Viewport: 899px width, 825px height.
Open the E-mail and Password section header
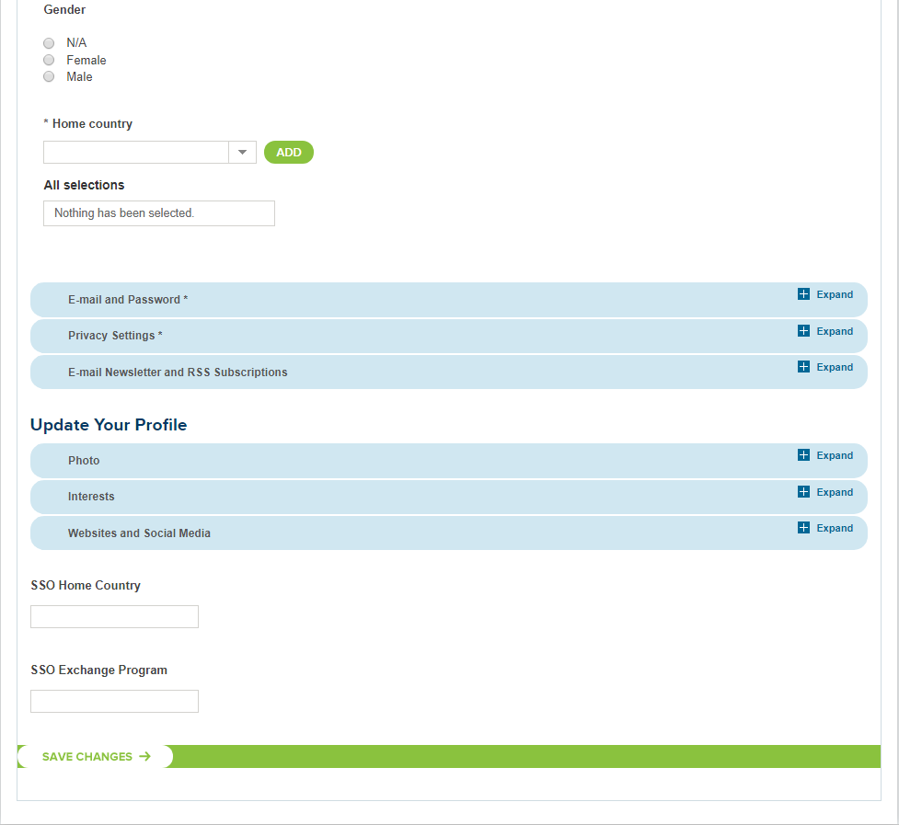[x=449, y=300]
